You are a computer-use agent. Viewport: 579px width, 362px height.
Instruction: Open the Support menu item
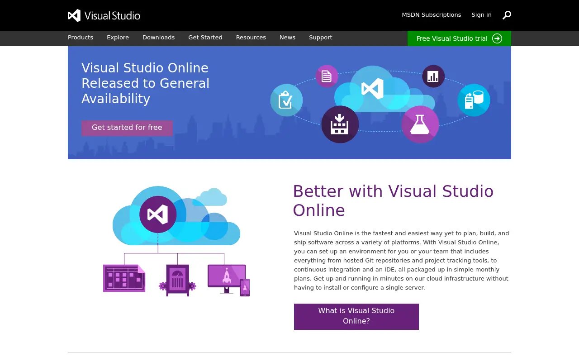tap(321, 38)
